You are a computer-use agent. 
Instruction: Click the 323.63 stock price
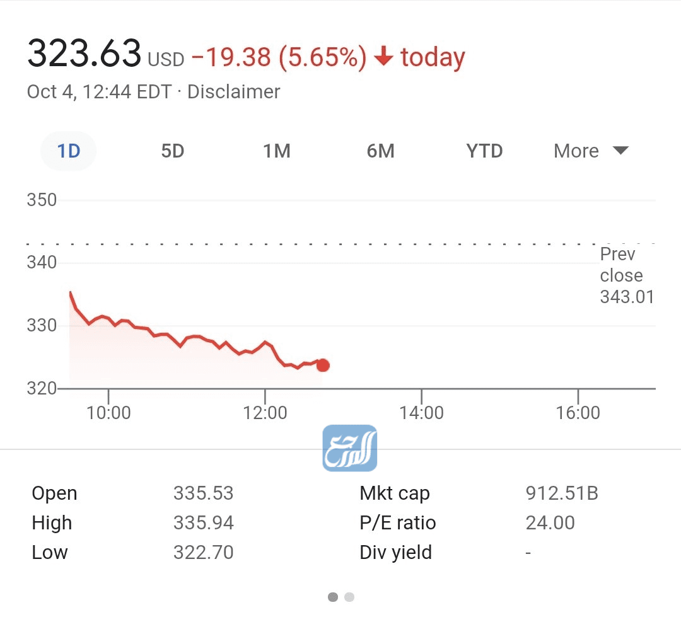(84, 54)
